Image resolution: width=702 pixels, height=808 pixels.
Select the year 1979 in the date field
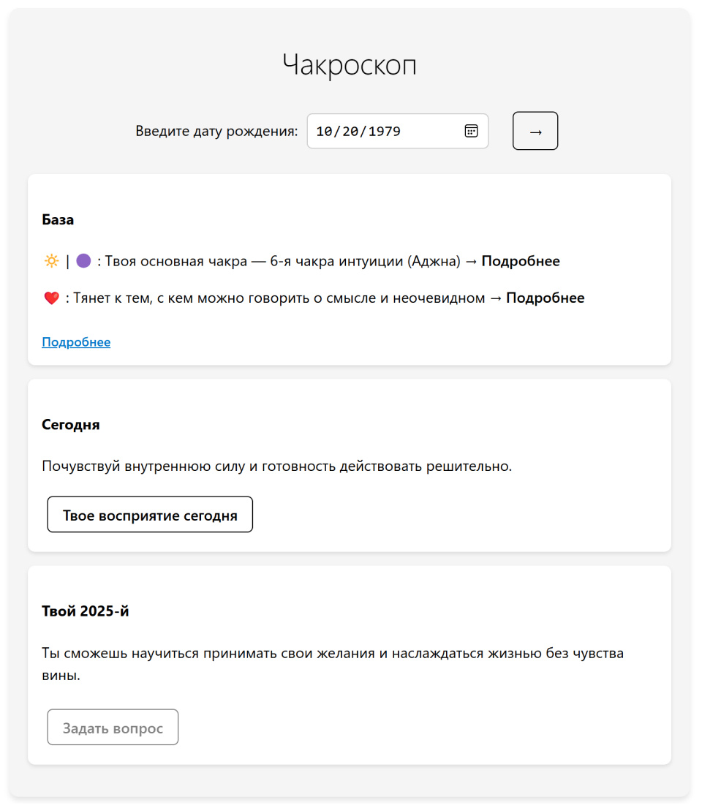coord(386,130)
